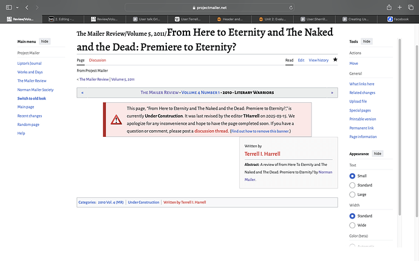Click the watch star icon
Image resolution: width=419 pixels, height=261 pixels.
click(x=335, y=59)
